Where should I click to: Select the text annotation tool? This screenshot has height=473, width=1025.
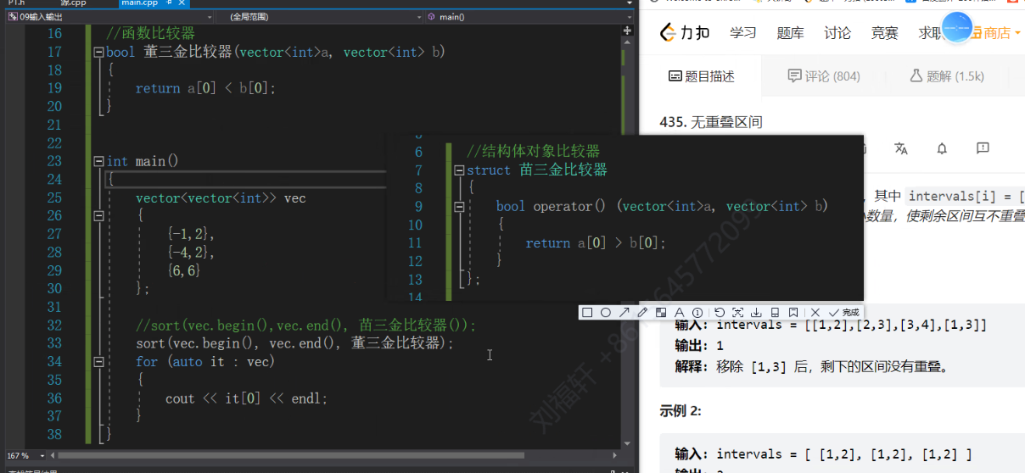tap(679, 313)
